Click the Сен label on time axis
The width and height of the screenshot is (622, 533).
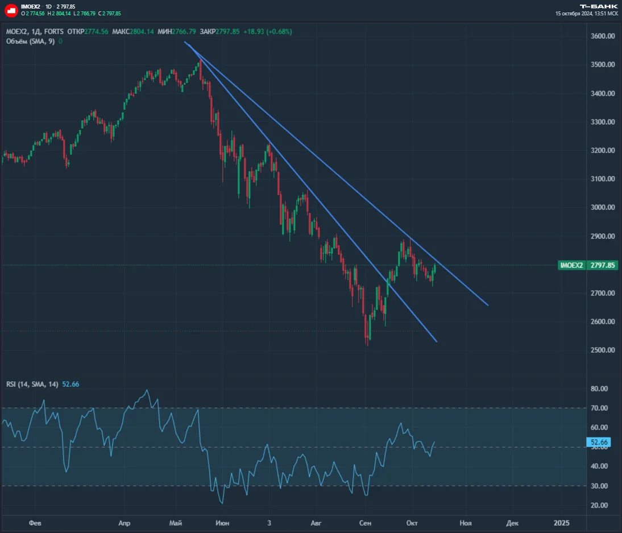pos(365,523)
